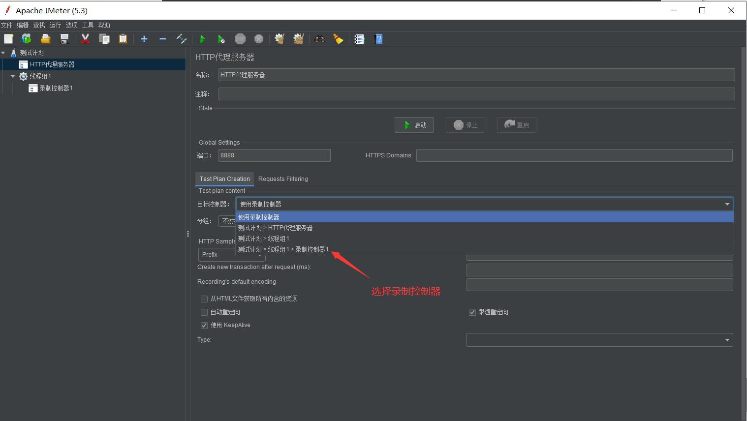Viewport: 747px width, 421px height.
Task: Click the Shutdown icon in toolbar
Action: [259, 39]
